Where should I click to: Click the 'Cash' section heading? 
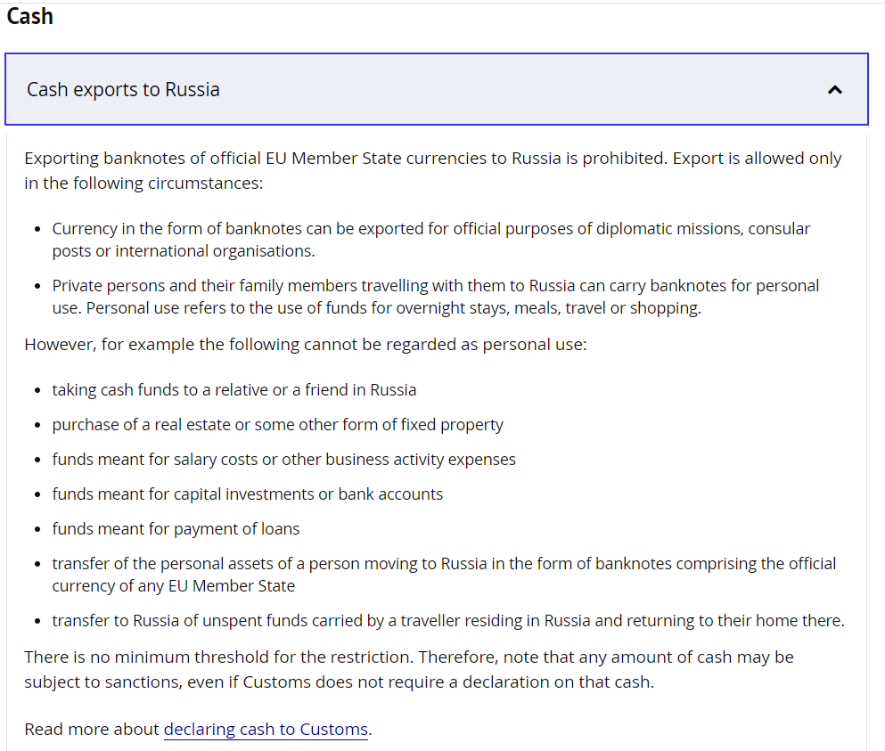point(30,16)
